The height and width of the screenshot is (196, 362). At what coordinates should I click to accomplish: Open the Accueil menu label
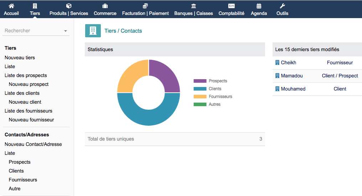point(11,13)
